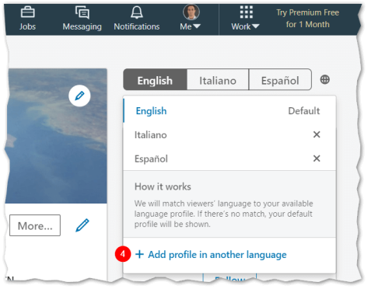
Task: Open the Work apps grid icon
Action: click(246, 12)
